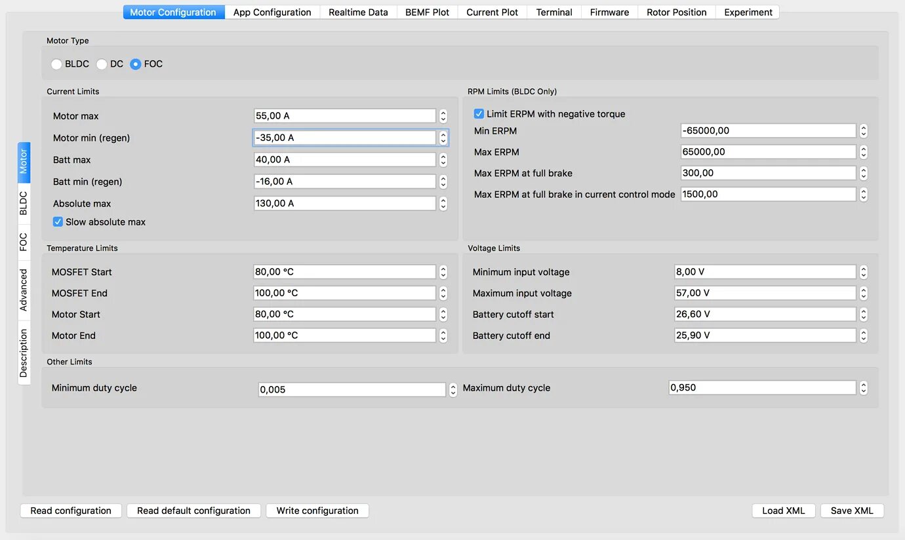Show the Advanced side tab

click(24, 290)
